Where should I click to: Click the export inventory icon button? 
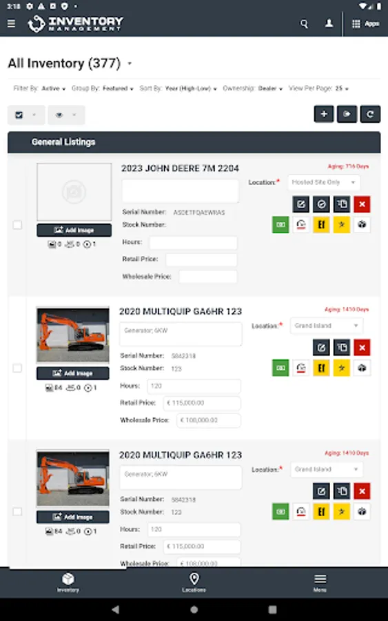(347, 114)
